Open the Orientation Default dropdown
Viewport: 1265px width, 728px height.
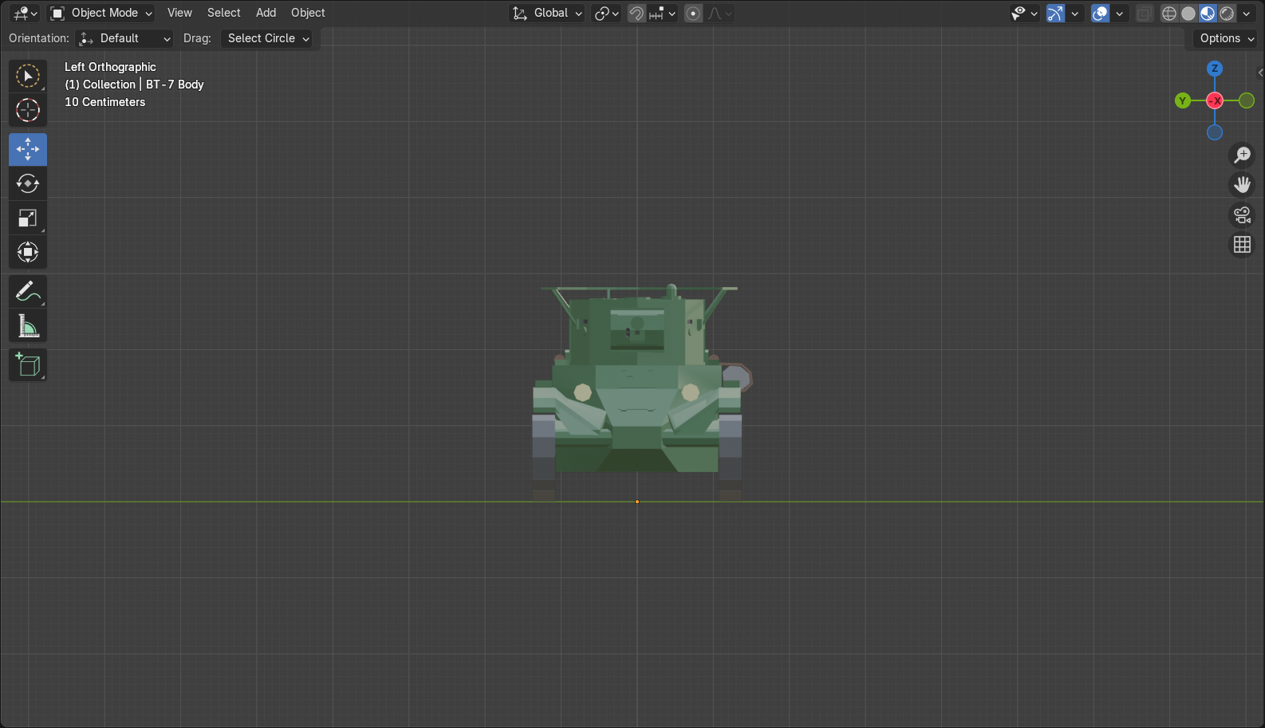(x=124, y=38)
